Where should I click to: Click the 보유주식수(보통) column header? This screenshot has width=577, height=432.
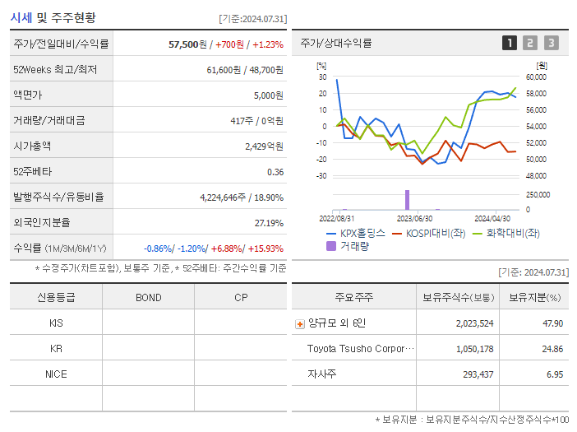pos(458,297)
